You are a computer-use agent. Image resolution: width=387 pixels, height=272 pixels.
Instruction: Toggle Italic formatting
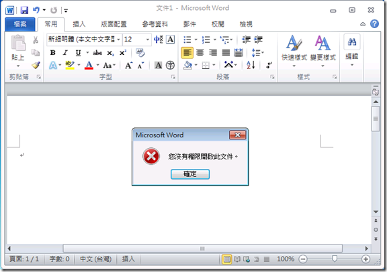[65, 53]
